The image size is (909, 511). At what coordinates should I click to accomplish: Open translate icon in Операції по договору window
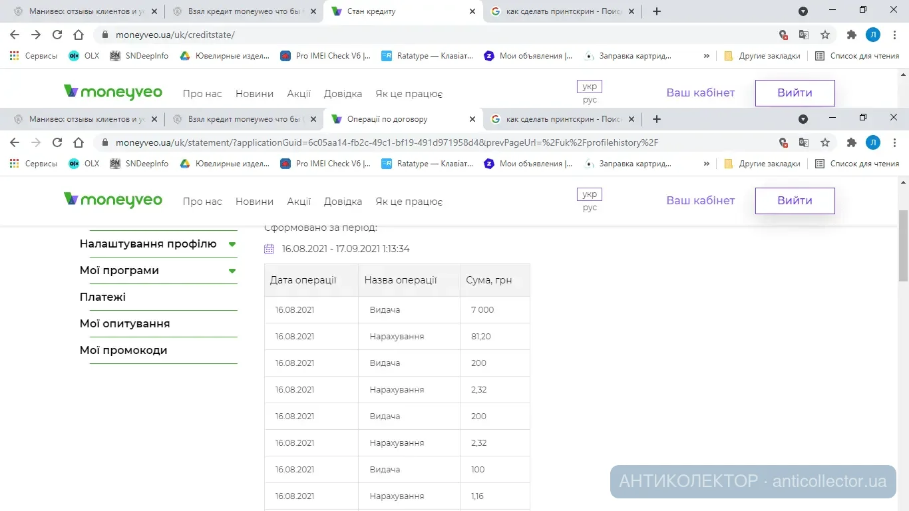click(804, 142)
